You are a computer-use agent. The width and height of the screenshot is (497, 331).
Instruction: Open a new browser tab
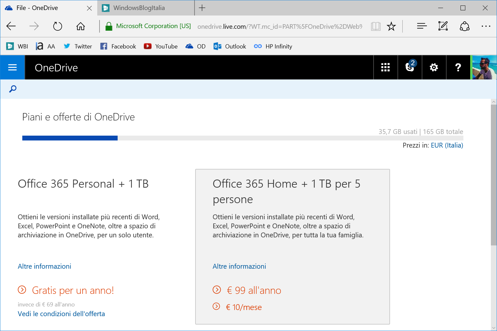pyautogui.click(x=202, y=8)
